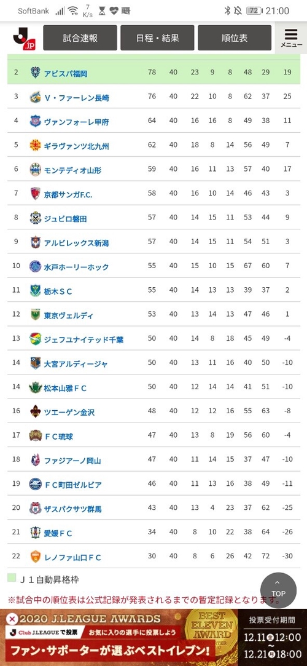Switch to 日程・結果 tab

(x=157, y=38)
